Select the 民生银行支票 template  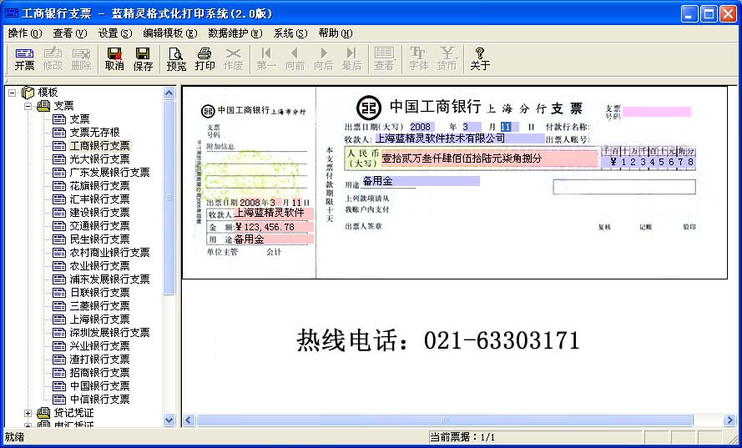click(x=99, y=239)
